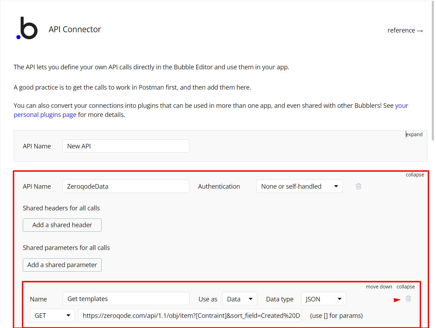Screen dimensions: 436x328
Task: Move the Get templates call down
Action: point(379,287)
